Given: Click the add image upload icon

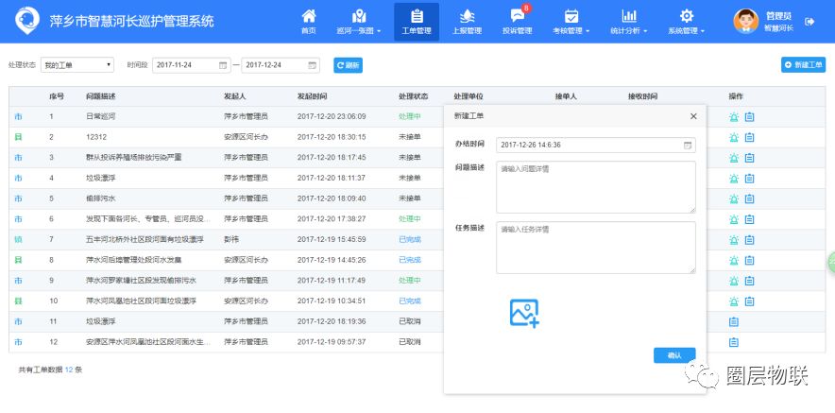Looking at the screenshot, I should (524, 313).
